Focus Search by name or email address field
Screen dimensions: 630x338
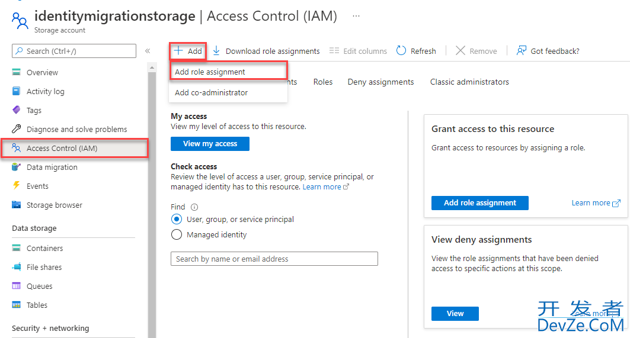[274, 259]
